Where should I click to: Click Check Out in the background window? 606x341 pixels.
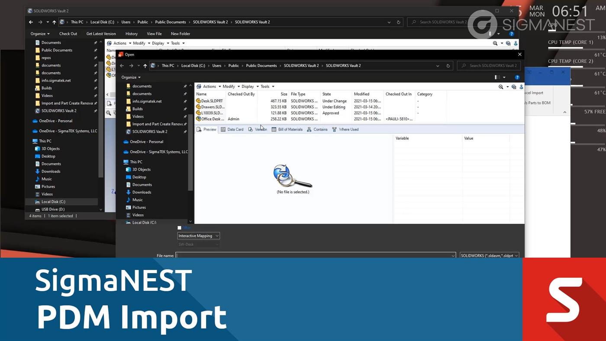tap(68, 34)
